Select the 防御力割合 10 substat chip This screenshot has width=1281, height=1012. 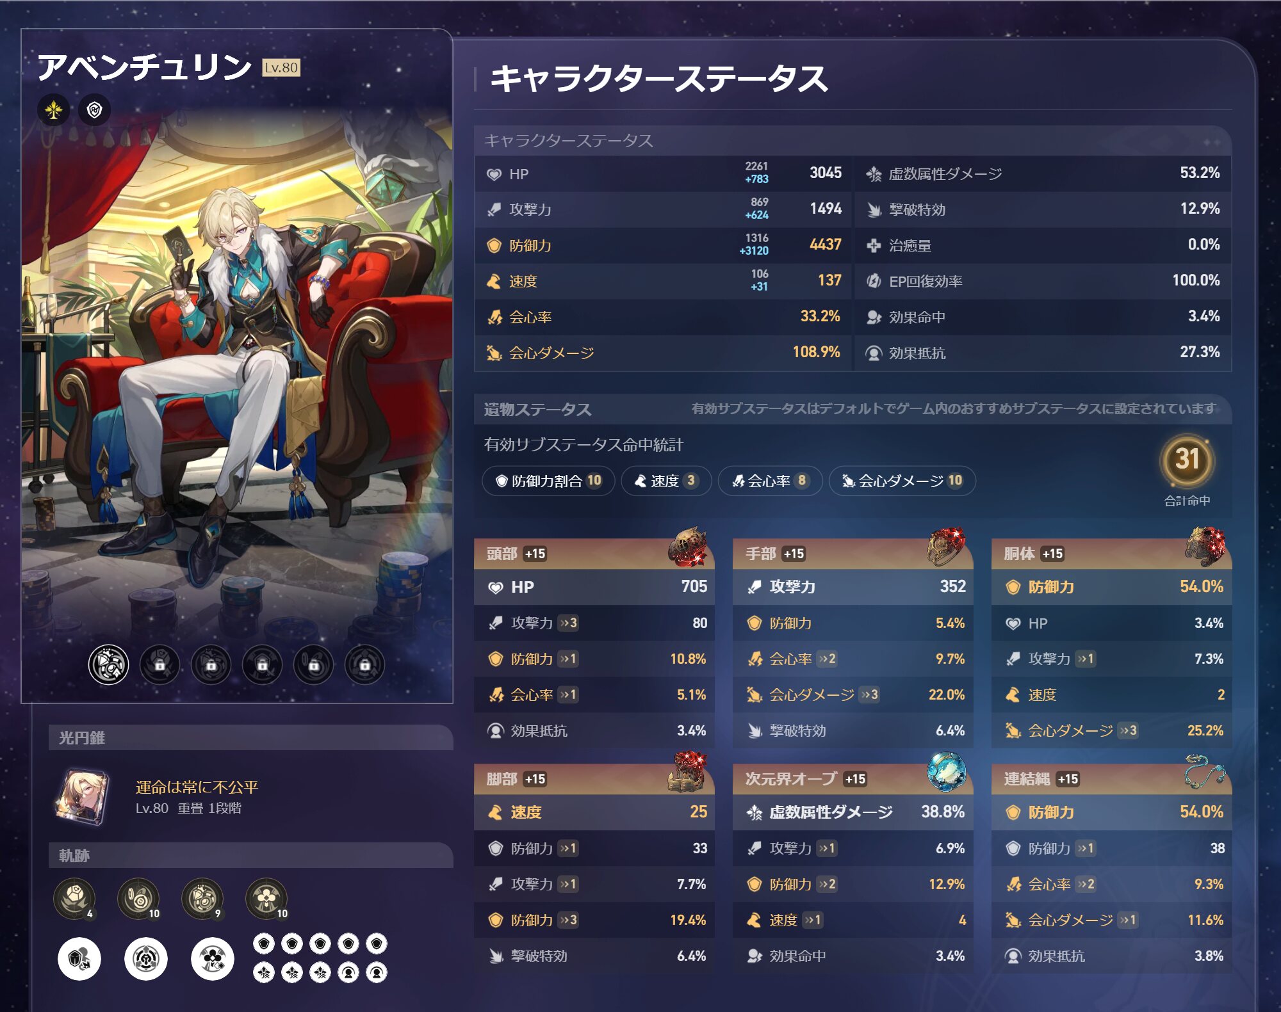coord(549,481)
